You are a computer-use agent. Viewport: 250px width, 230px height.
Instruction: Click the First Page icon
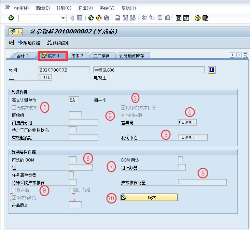pos(144,18)
